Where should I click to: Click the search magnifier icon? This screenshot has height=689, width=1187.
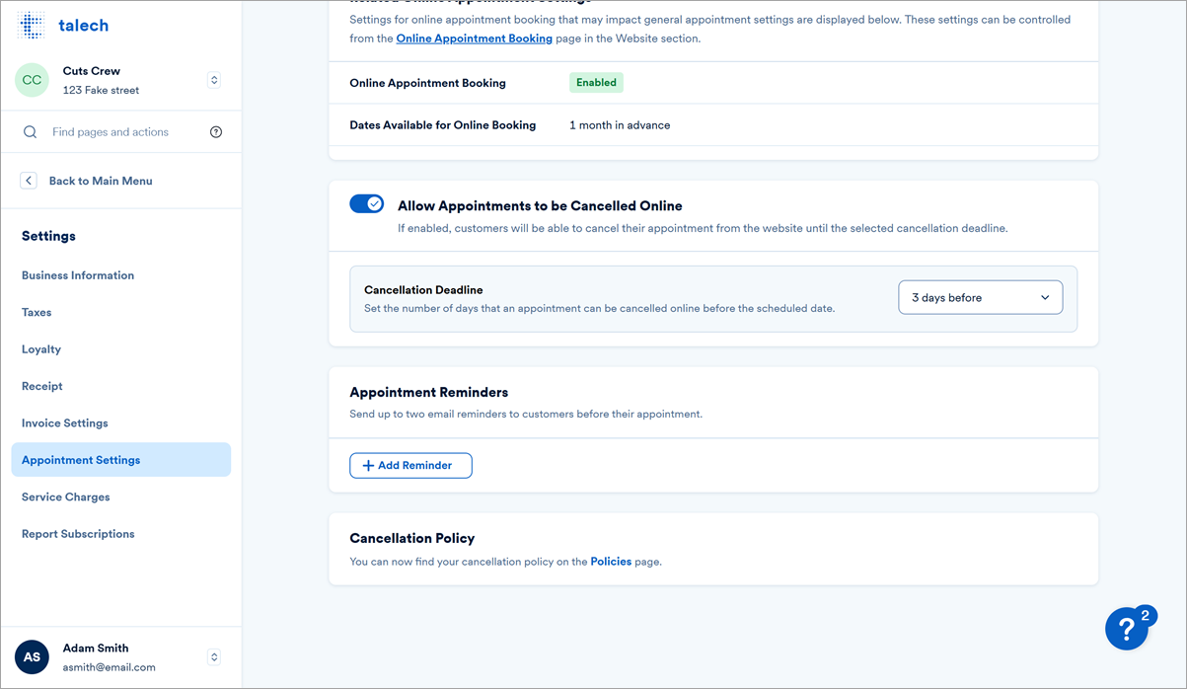tap(30, 131)
